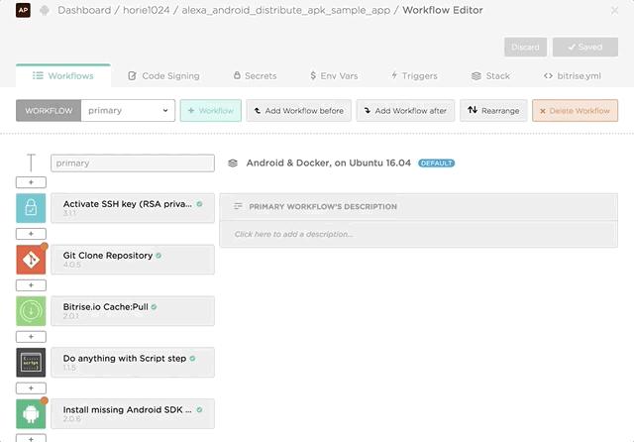The height and width of the screenshot is (442, 634).
Task: Click the Script step terminal icon
Action: tap(31, 363)
